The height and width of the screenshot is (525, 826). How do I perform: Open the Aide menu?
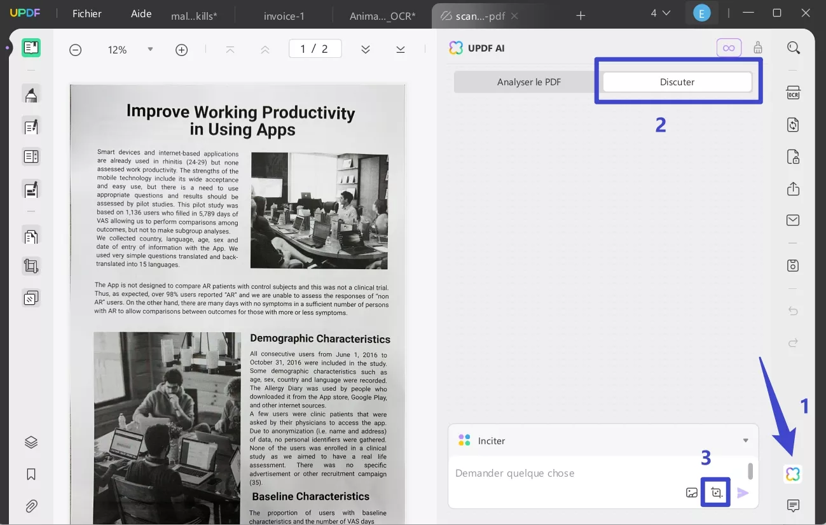142,13
